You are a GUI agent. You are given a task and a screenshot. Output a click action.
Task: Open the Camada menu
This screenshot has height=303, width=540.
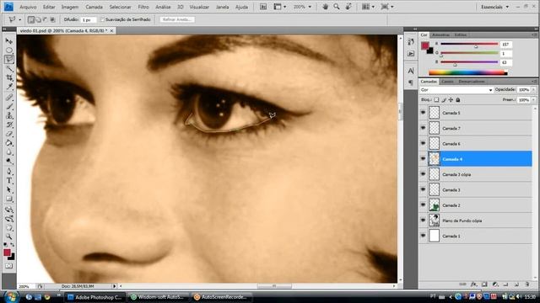[x=94, y=7]
